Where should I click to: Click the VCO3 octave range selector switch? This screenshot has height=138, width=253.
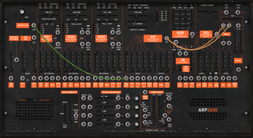[x=93, y=28]
